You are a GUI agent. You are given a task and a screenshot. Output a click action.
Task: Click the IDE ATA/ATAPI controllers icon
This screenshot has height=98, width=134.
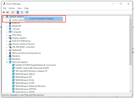coord(10,47)
